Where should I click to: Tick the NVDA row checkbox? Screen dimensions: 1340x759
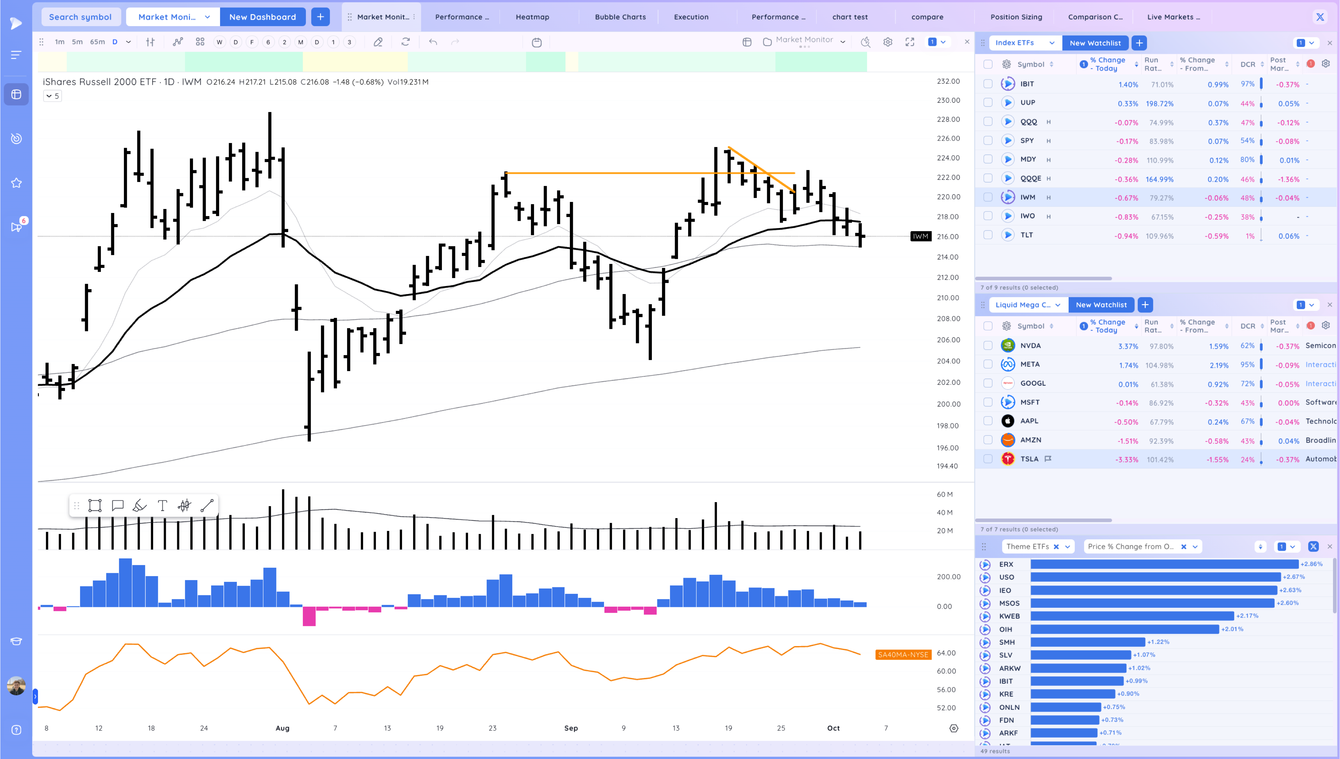coord(988,346)
